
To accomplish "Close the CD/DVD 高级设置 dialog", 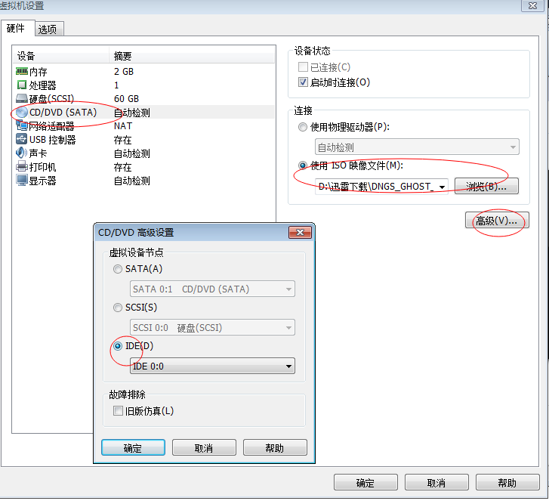I will click(x=300, y=232).
